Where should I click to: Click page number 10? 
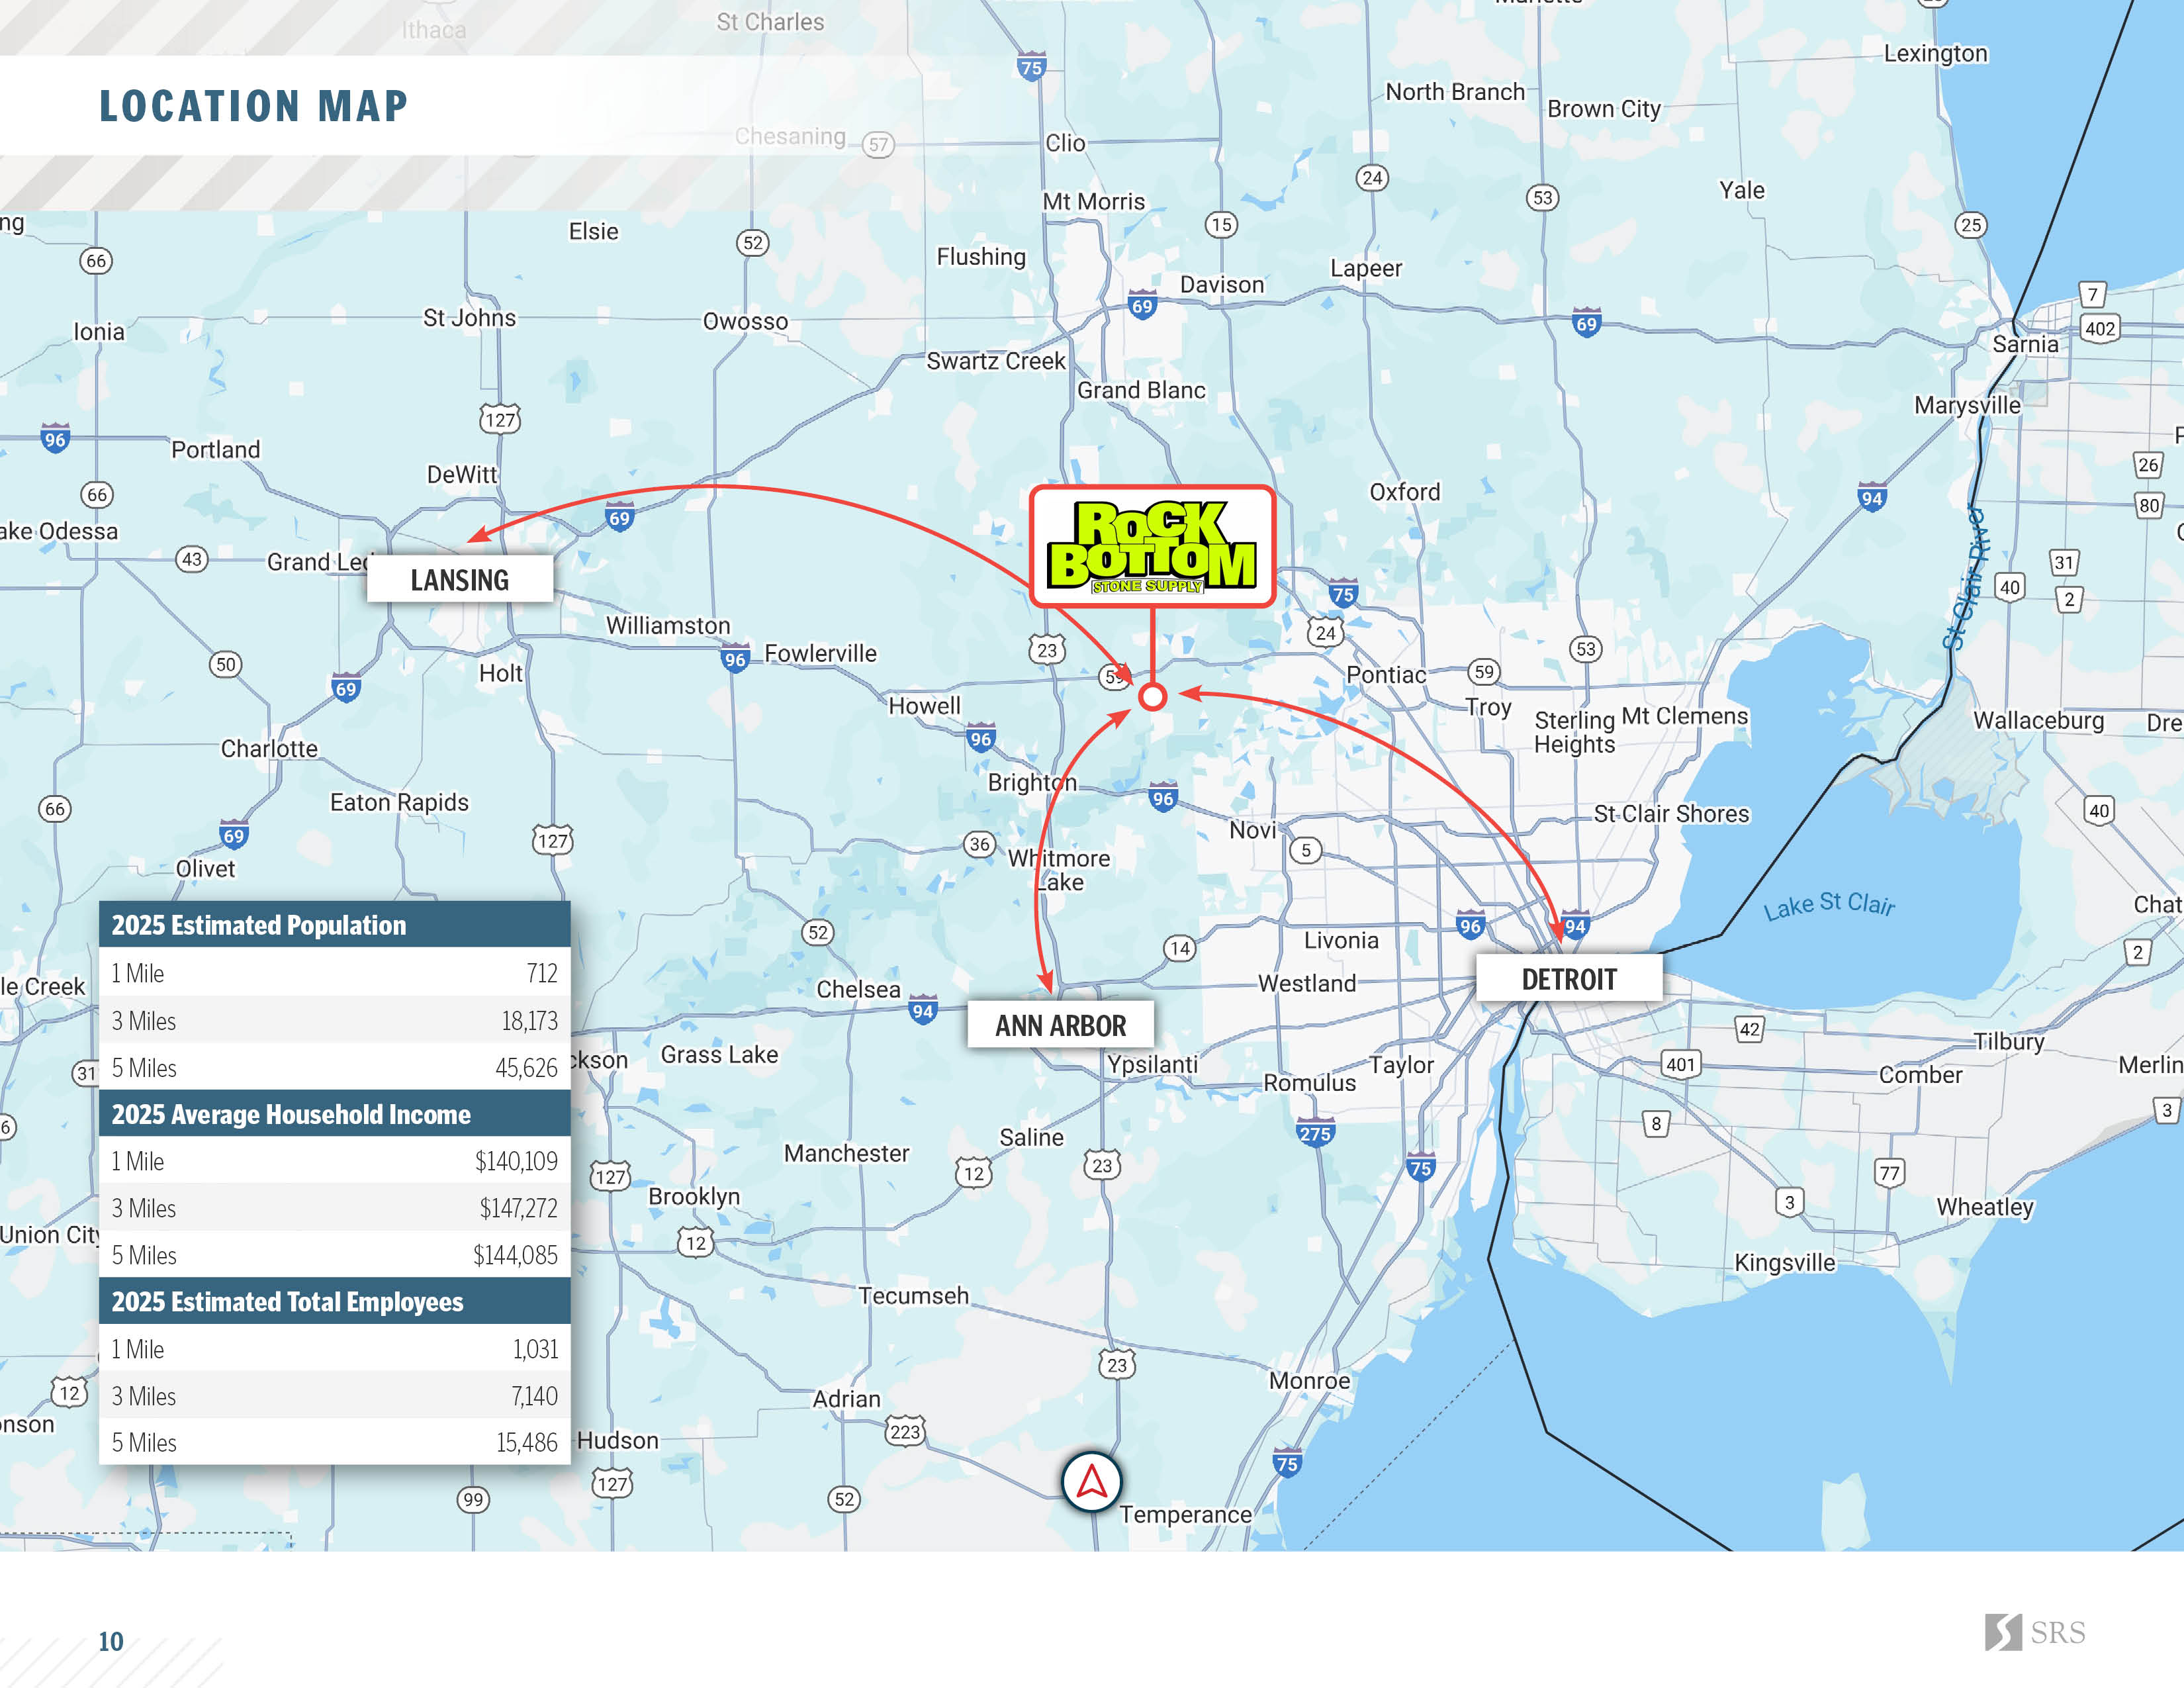(111, 1641)
